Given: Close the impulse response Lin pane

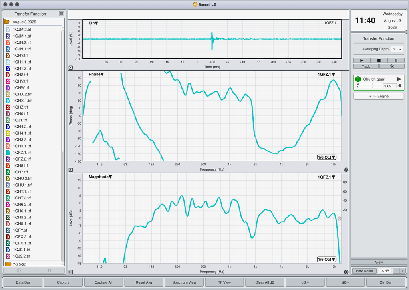Looking at the screenshot, I should [x=71, y=67].
